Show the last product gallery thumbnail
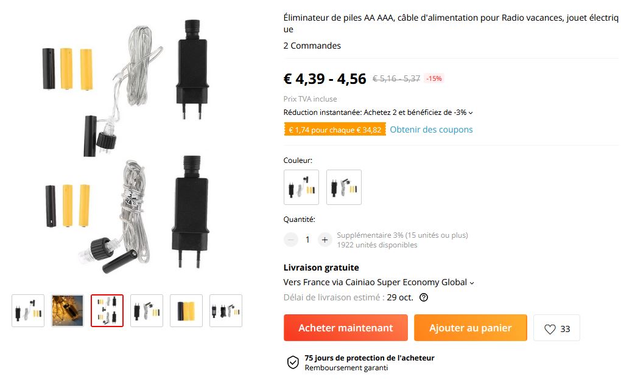Viewport: 621px width, 380px height. pos(226,311)
